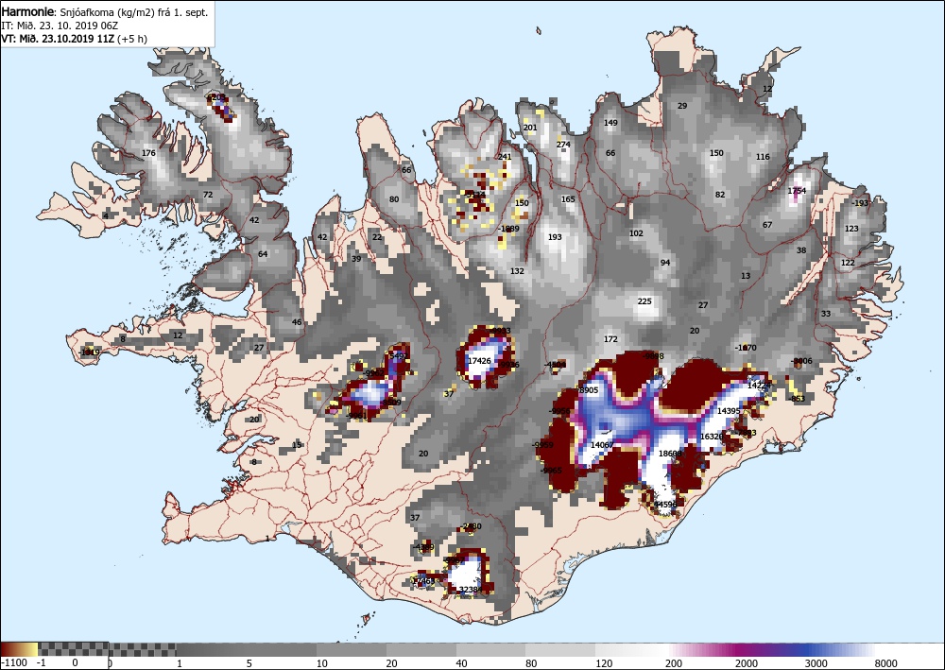The height and width of the screenshot is (670, 945).
Task: Click the map value 1754
Action: coord(797,191)
